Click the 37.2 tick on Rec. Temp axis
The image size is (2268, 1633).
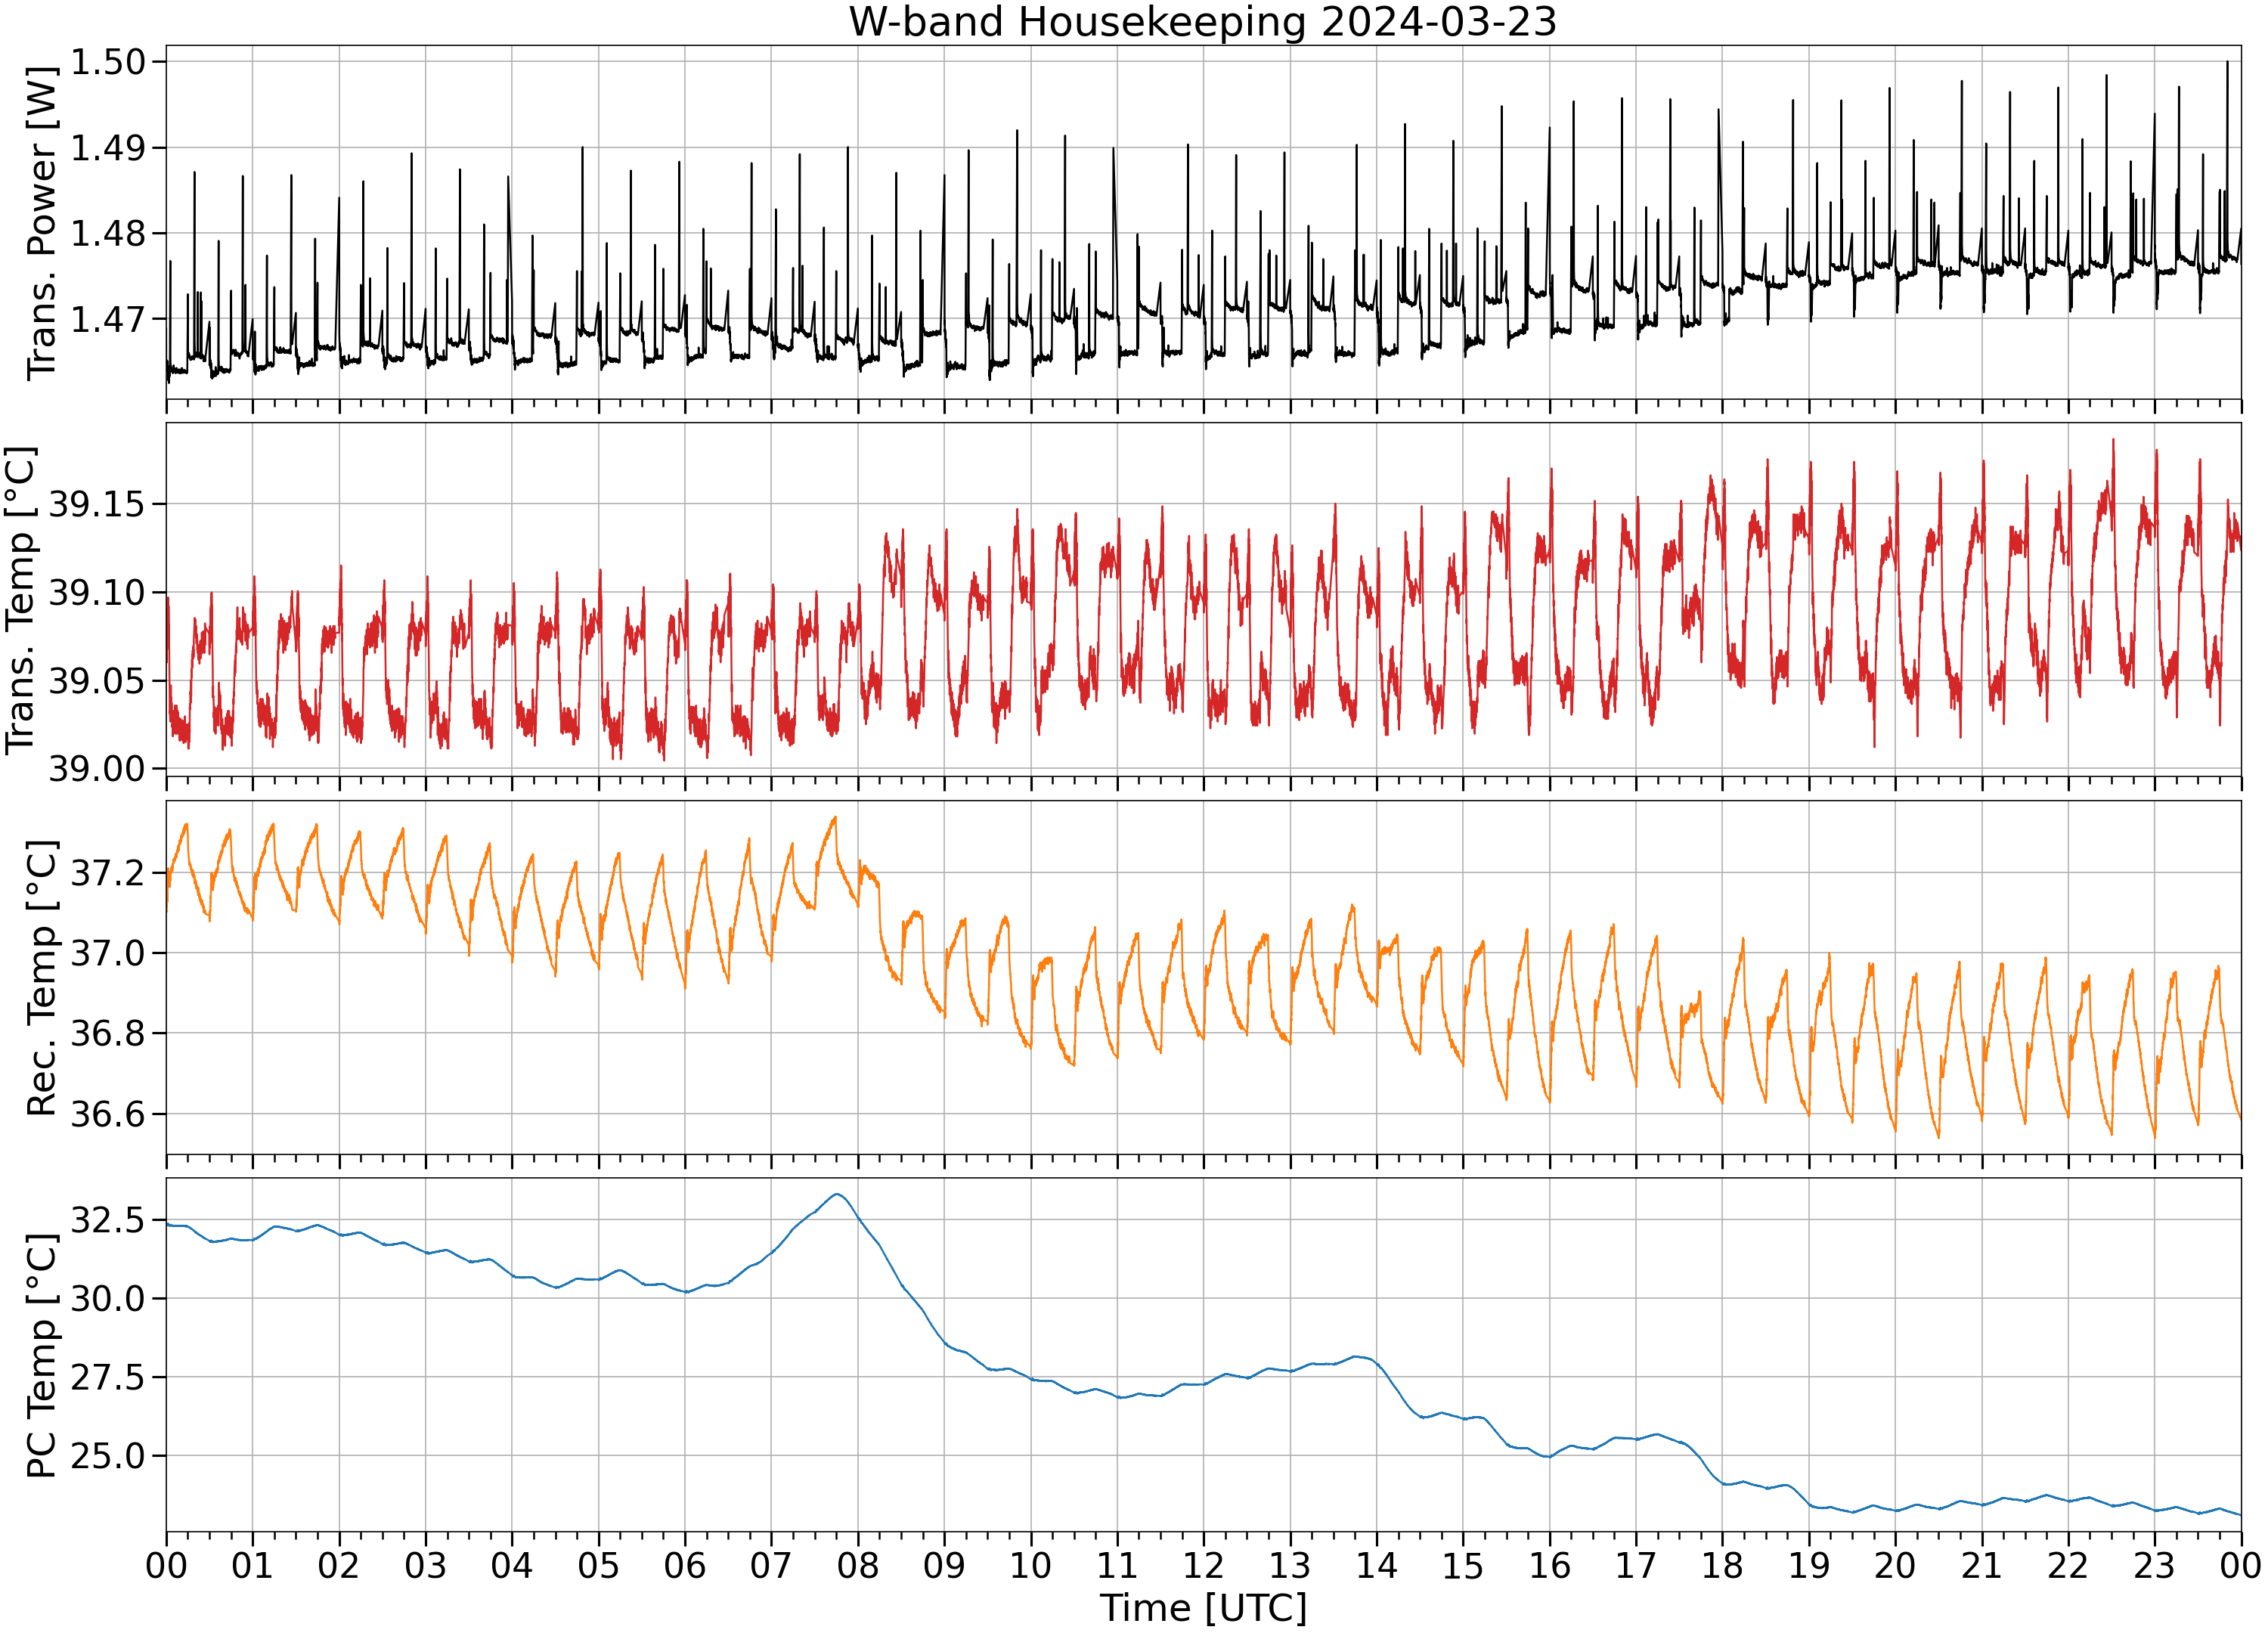click(x=108, y=873)
